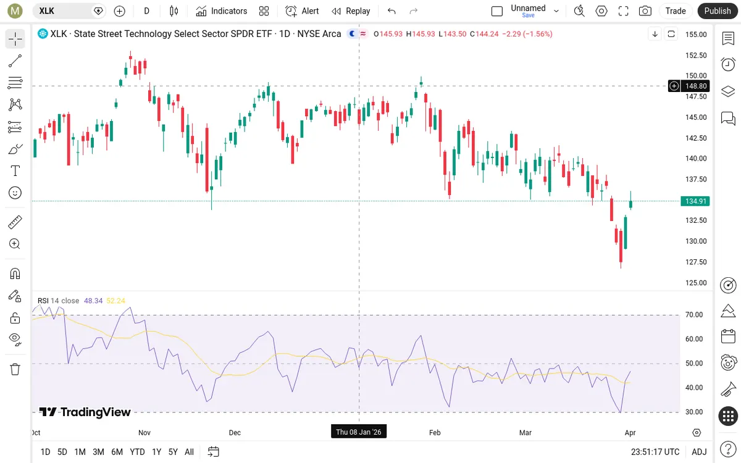Expand the Unnamed layout dropdown arrow
This screenshot has height=463, width=741.
[x=556, y=11]
